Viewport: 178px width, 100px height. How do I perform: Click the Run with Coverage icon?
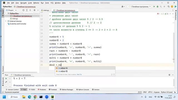161,7
